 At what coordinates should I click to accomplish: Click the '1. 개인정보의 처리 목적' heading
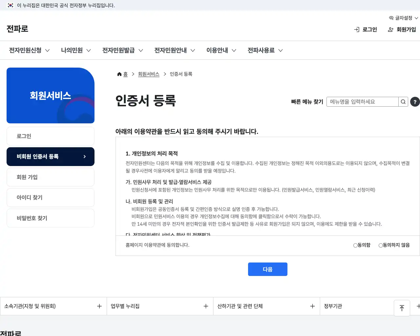pos(152,154)
